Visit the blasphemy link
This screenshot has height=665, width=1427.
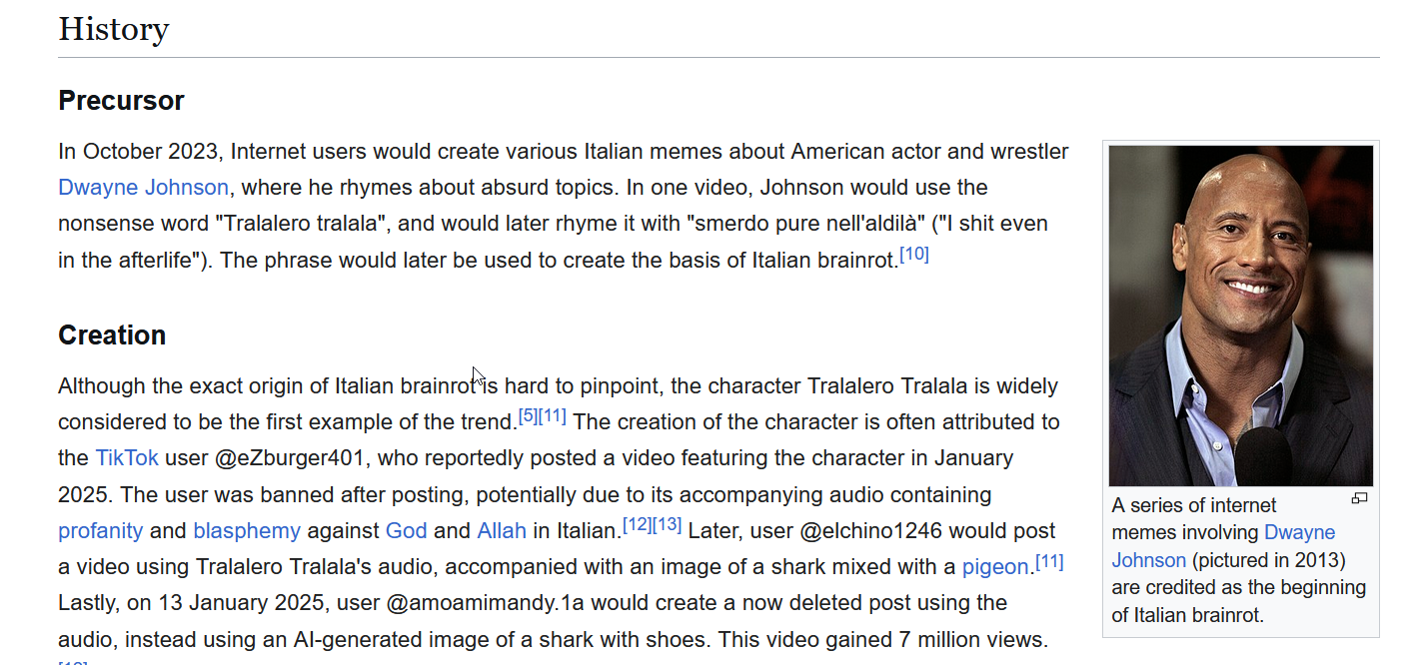[246, 531]
